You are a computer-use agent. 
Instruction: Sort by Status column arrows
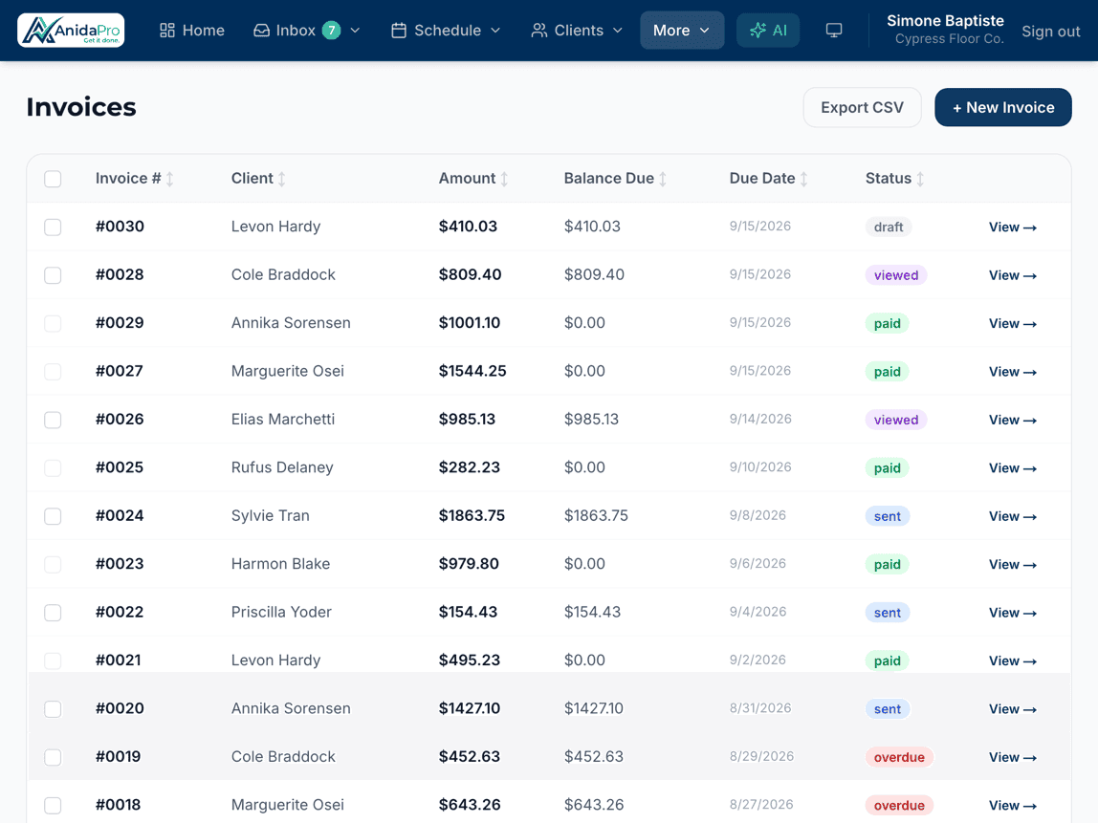point(920,179)
